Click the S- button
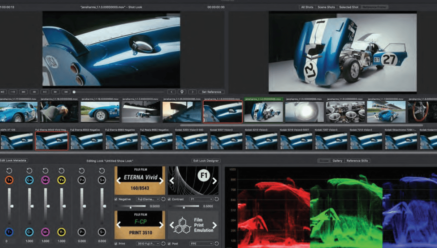 (x=102, y=232)
